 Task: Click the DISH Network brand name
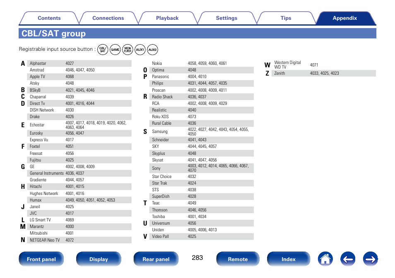tap(42, 110)
